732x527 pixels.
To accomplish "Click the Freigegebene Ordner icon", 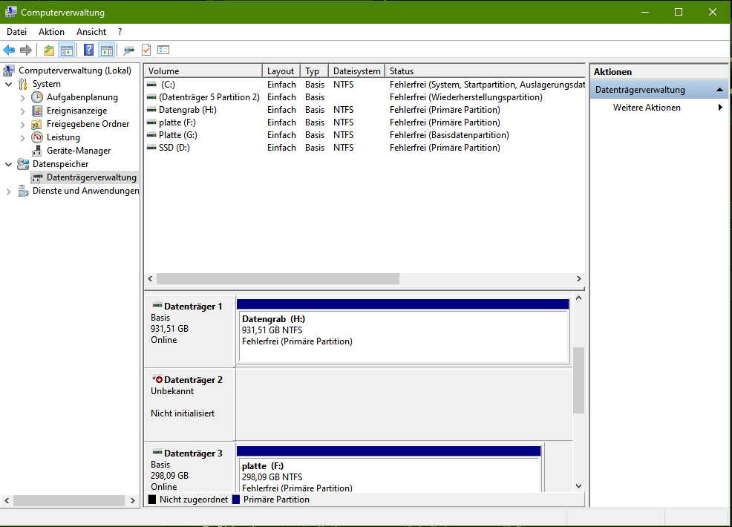I will pos(36,124).
